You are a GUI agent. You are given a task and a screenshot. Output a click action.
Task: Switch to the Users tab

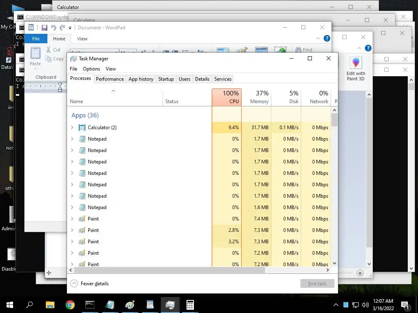point(185,79)
